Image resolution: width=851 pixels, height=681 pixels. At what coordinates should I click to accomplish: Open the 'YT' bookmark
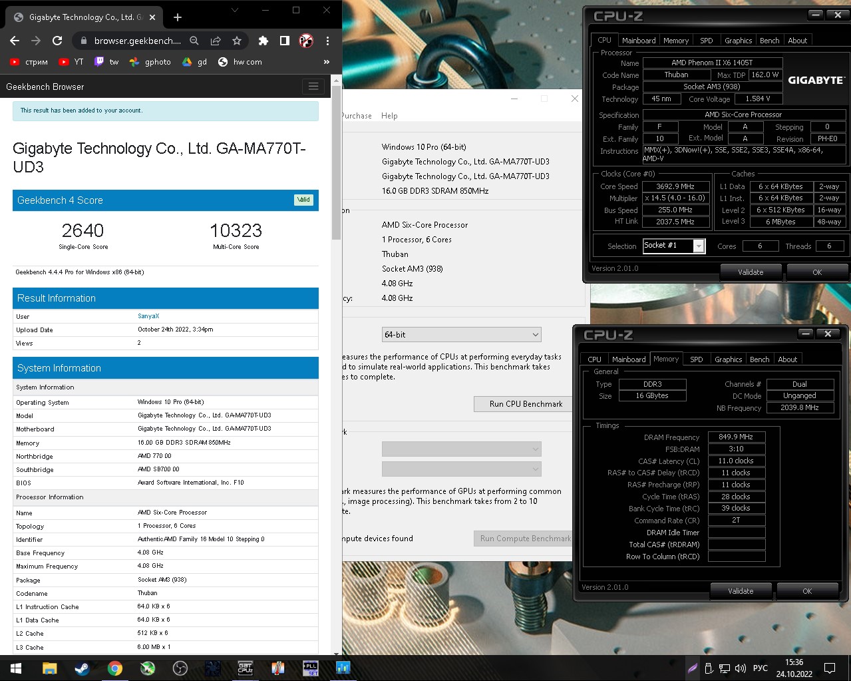[71, 62]
